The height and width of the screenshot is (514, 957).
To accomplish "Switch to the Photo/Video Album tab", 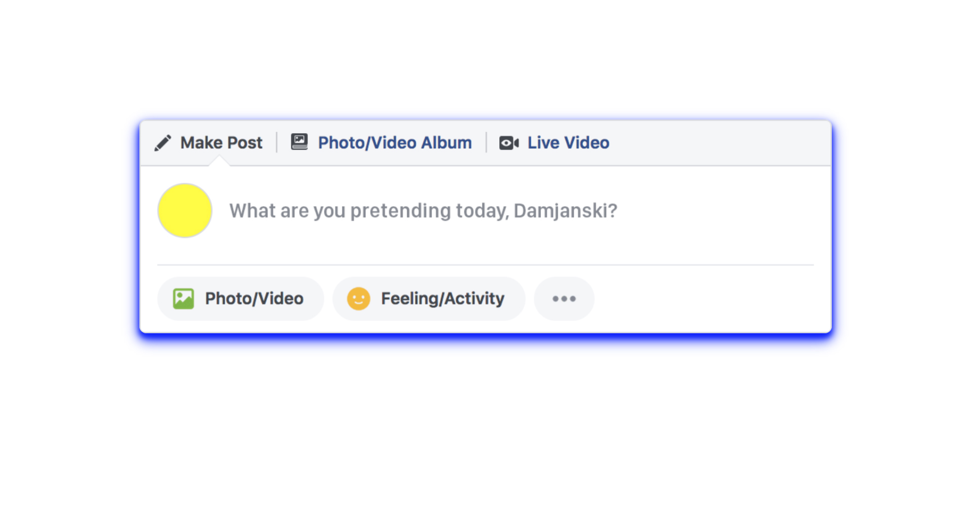I will coord(395,143).
